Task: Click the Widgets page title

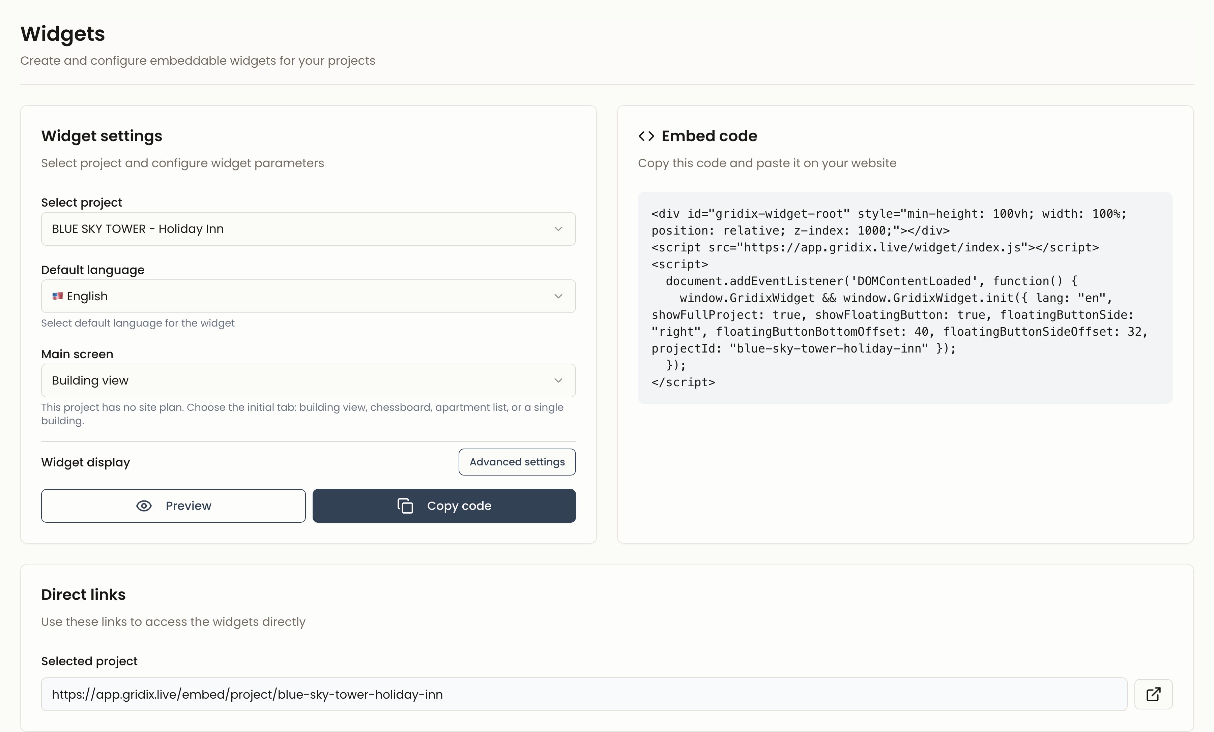Action: (x=63, y=34)
